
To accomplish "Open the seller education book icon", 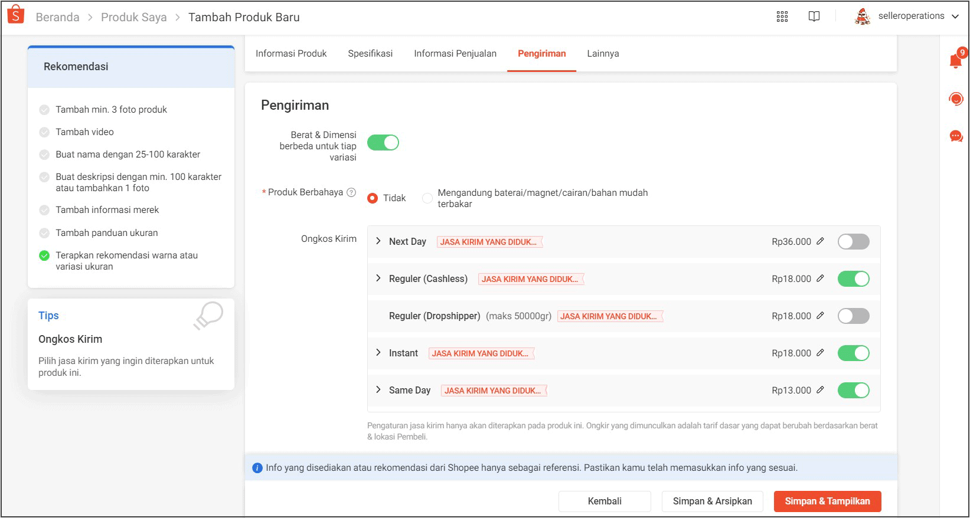I will [x=814, y=17].
